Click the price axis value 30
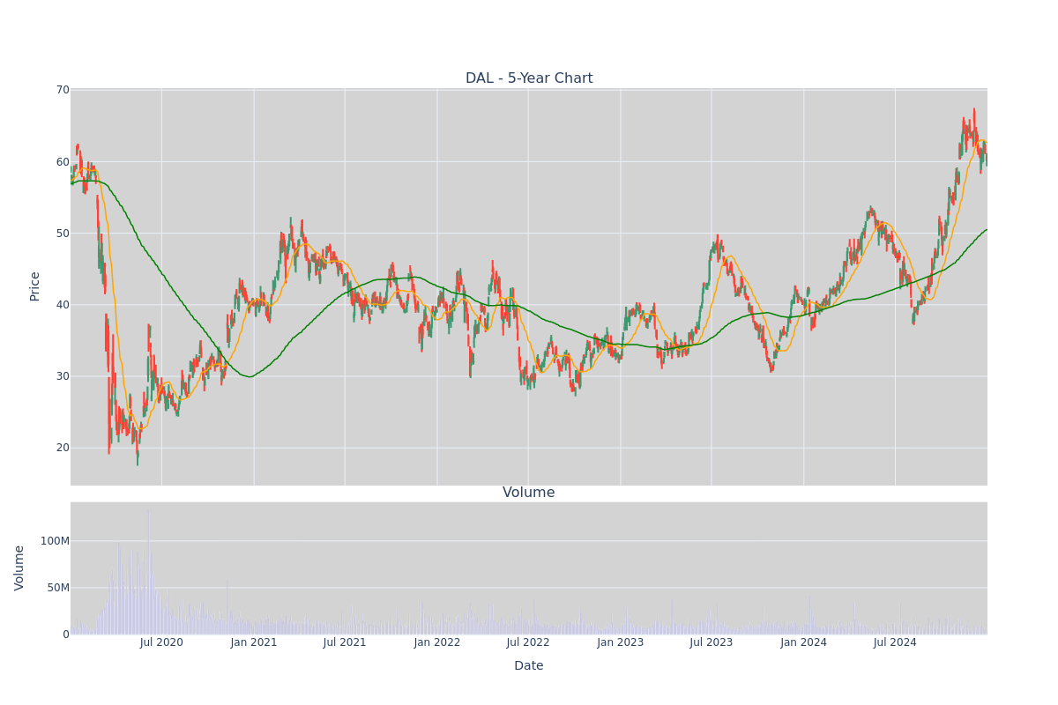Screen dimensions: 1058x705 pos(63,375)
